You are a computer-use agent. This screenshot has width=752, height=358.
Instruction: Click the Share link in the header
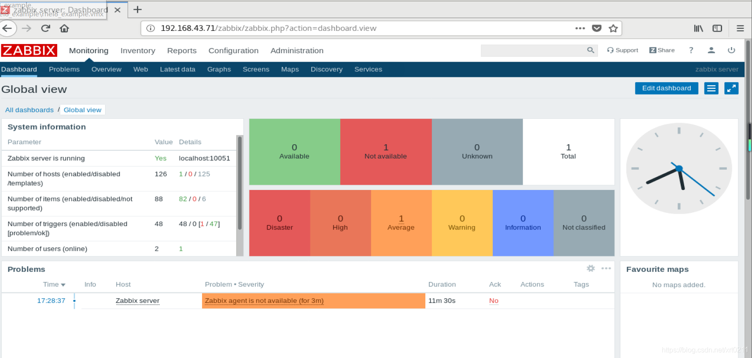(x=662, y=50)
